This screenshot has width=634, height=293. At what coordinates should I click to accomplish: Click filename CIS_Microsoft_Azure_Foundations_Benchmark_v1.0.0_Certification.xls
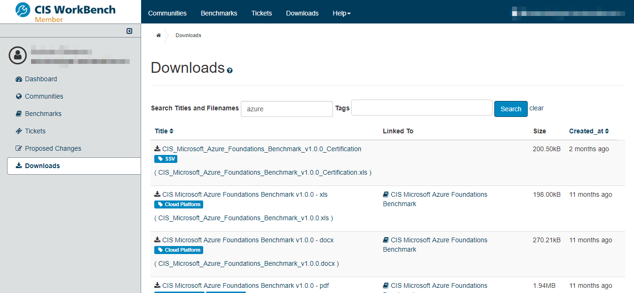coord(263,172)
